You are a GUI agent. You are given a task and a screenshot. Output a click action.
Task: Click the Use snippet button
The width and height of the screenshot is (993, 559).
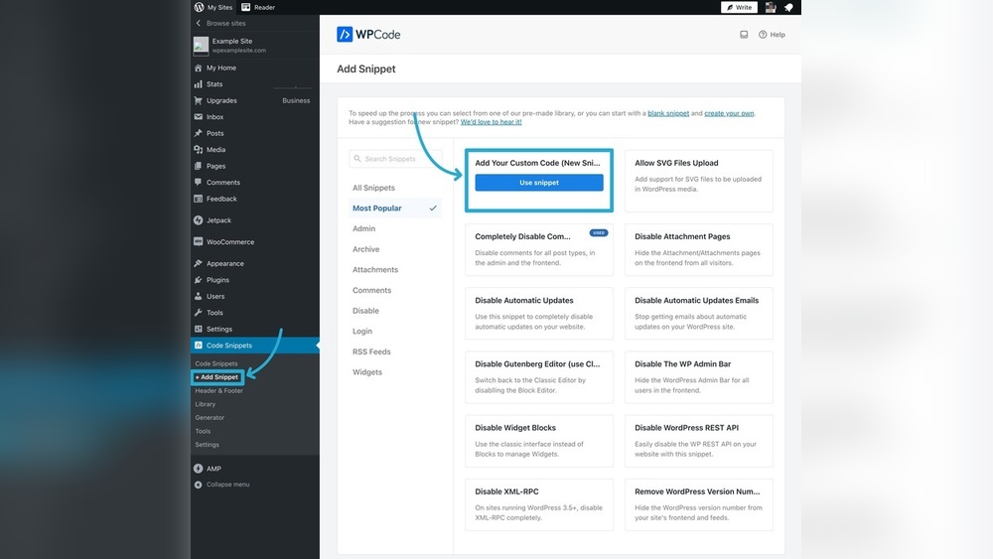click(x=539, y=183)
